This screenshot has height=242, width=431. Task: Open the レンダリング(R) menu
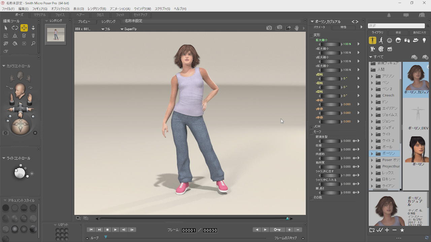point(97,9)
